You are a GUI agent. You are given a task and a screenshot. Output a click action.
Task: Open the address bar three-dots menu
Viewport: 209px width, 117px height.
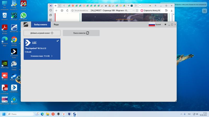point(133,10)
